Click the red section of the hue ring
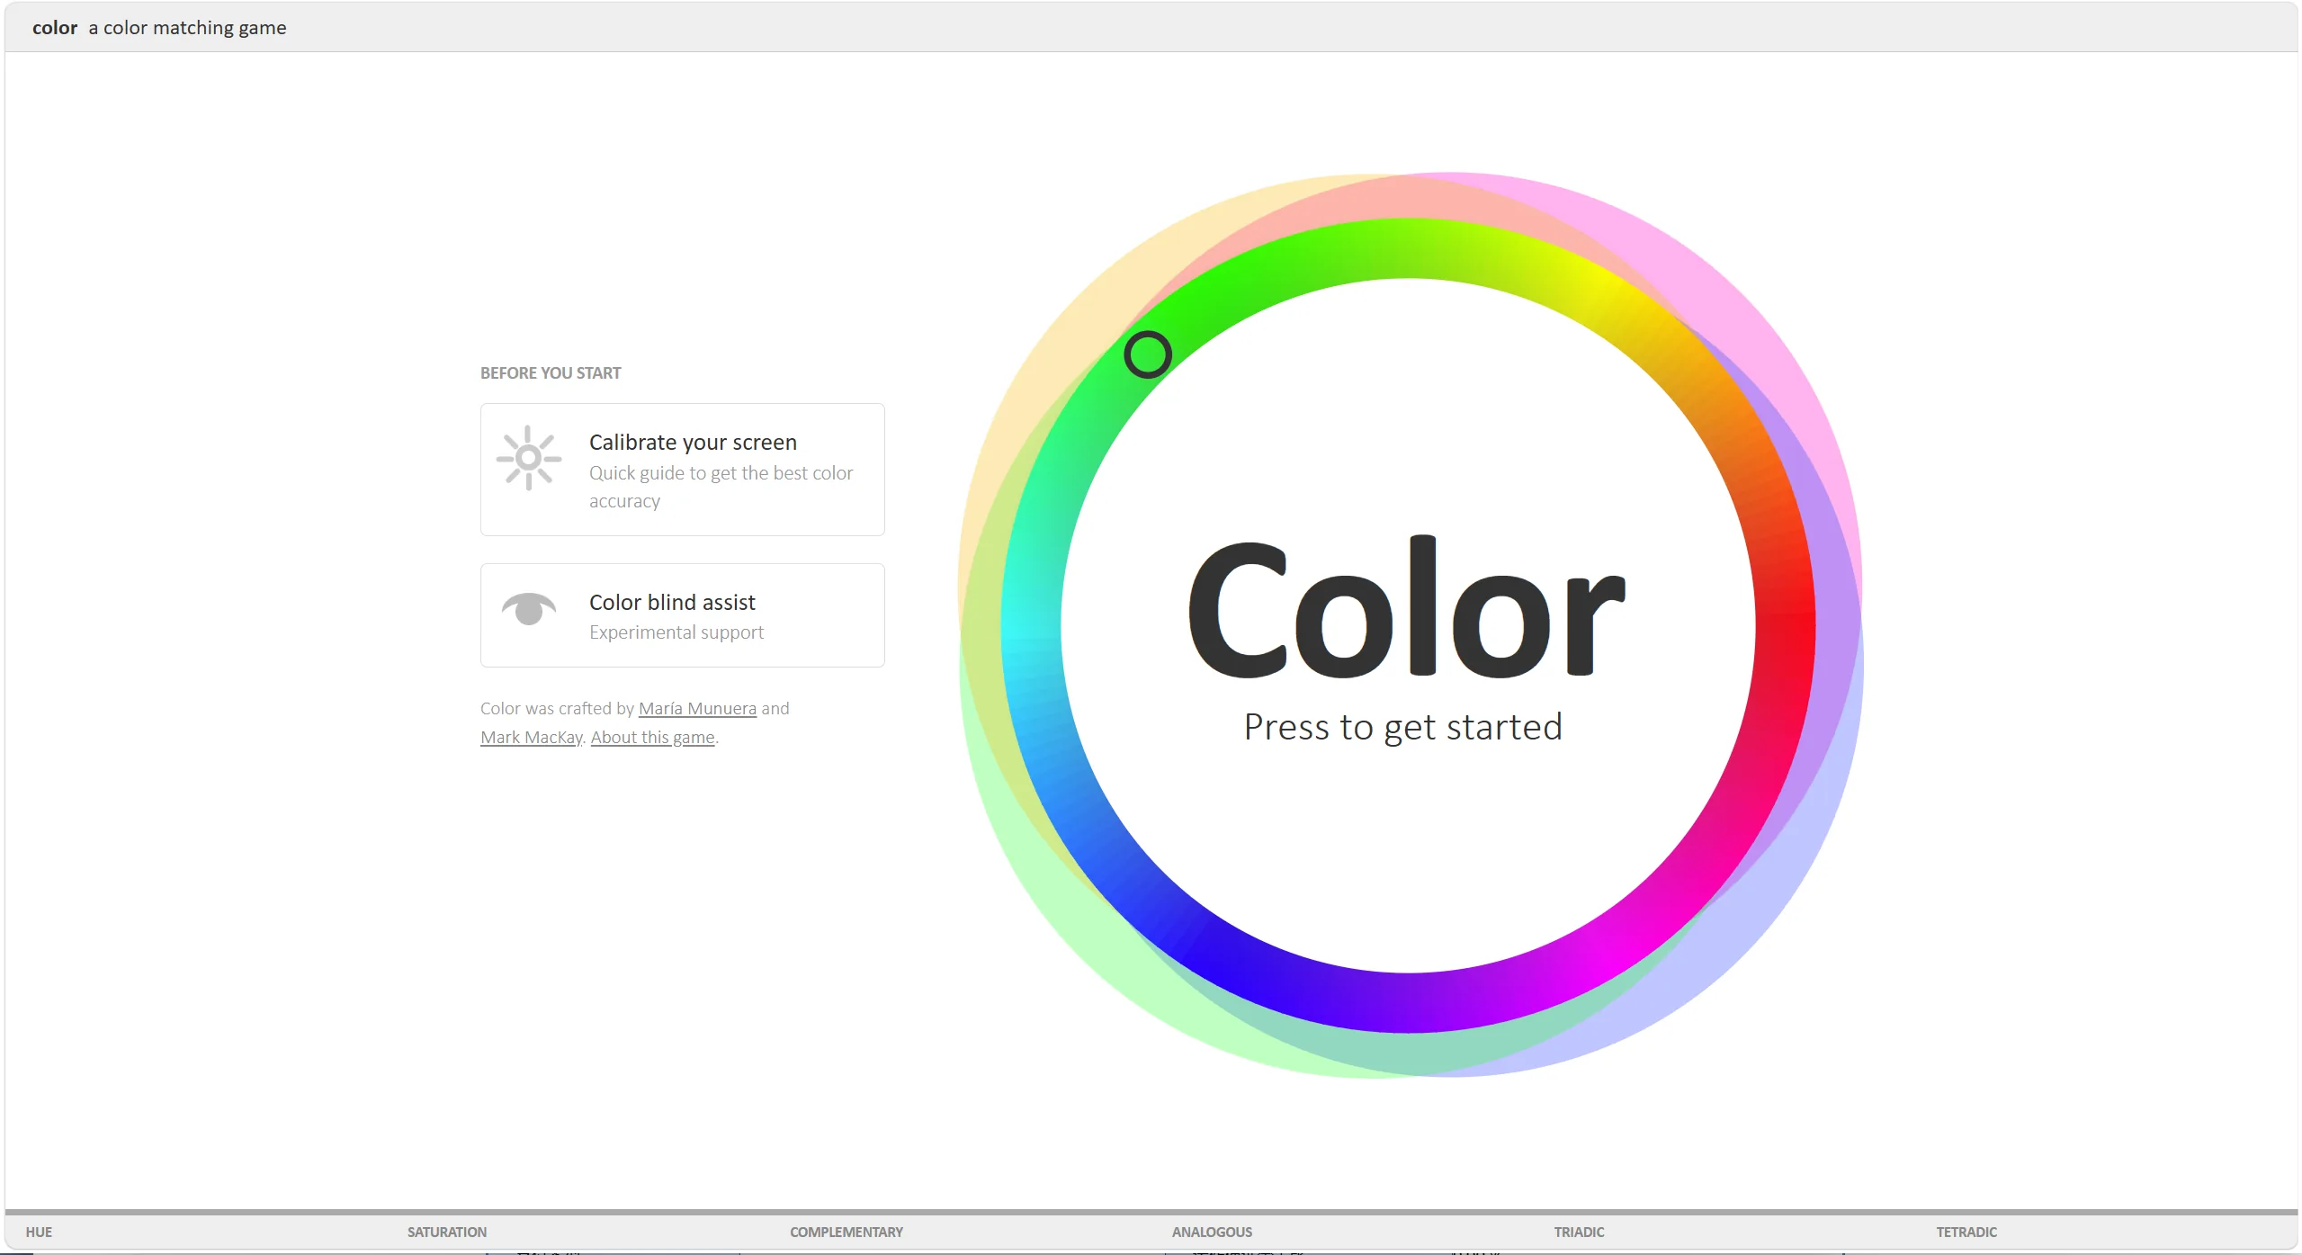Screen dimensions: 2302x1255 (x=1784, y=621)
